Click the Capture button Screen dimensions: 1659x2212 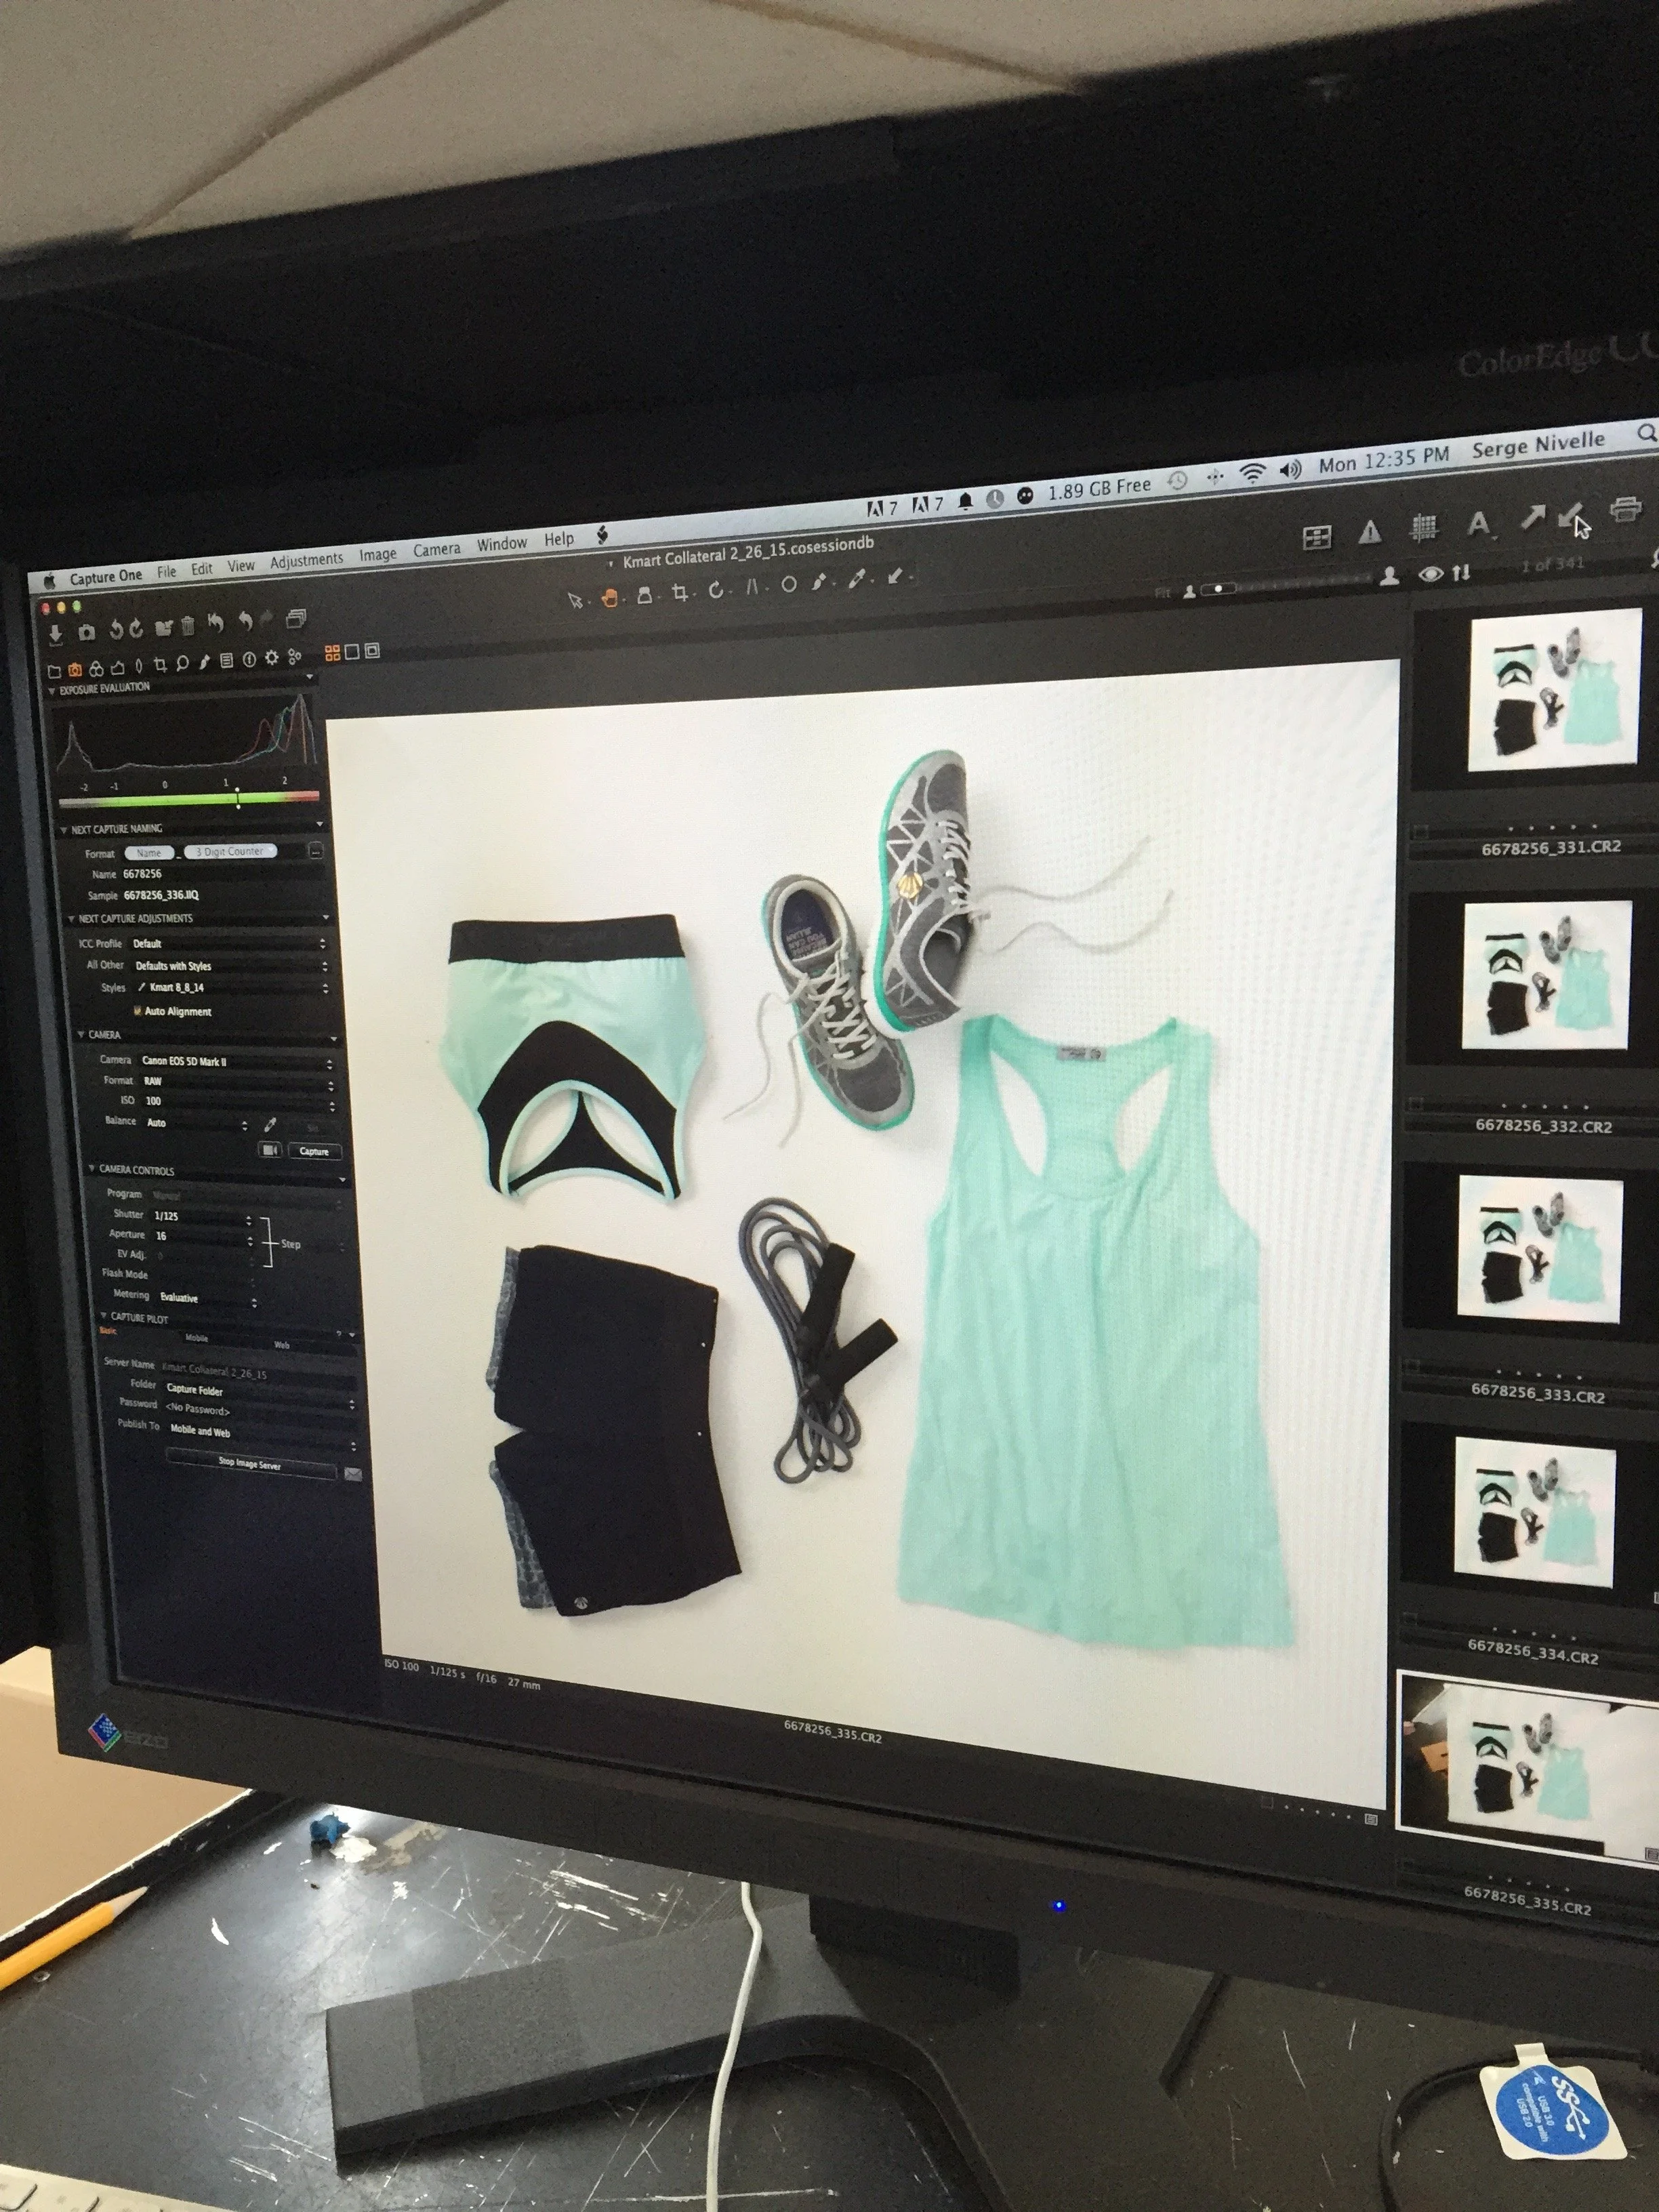pos(314,1151)
